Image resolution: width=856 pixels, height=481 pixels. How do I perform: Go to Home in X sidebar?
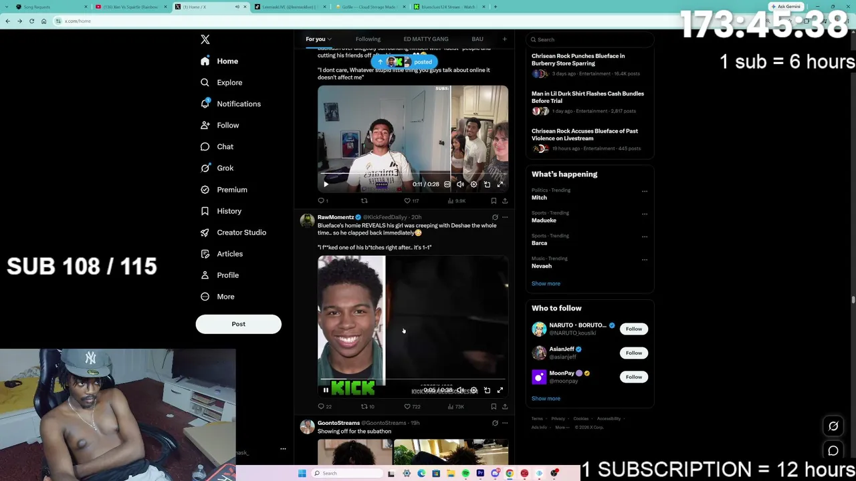point(221,61)
